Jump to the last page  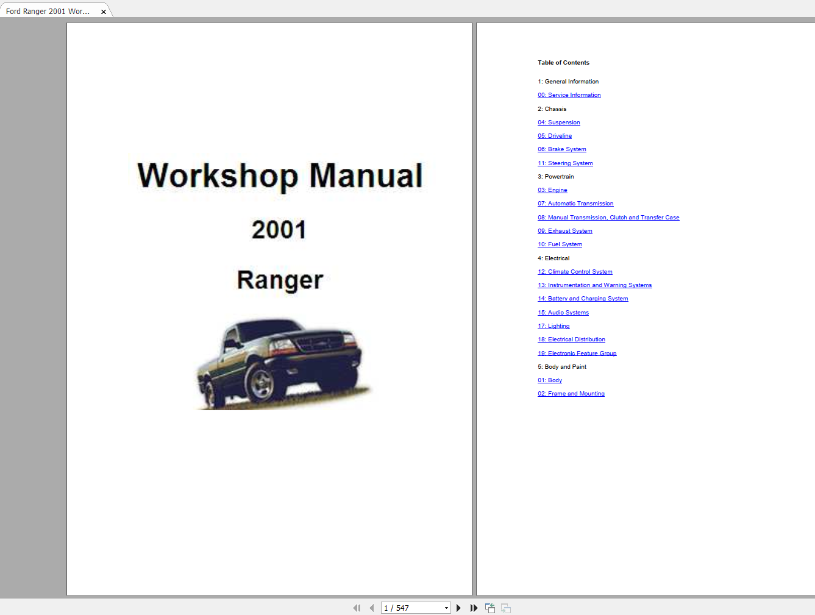[474, 608]
